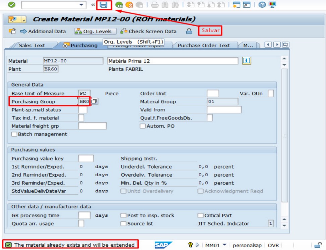Toggle Unltd Overdelivery checkbox

(x=123, y=191)
